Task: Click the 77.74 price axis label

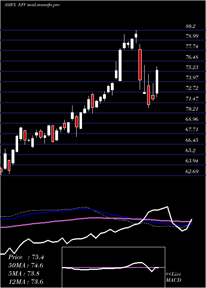Action: [192, 46]
